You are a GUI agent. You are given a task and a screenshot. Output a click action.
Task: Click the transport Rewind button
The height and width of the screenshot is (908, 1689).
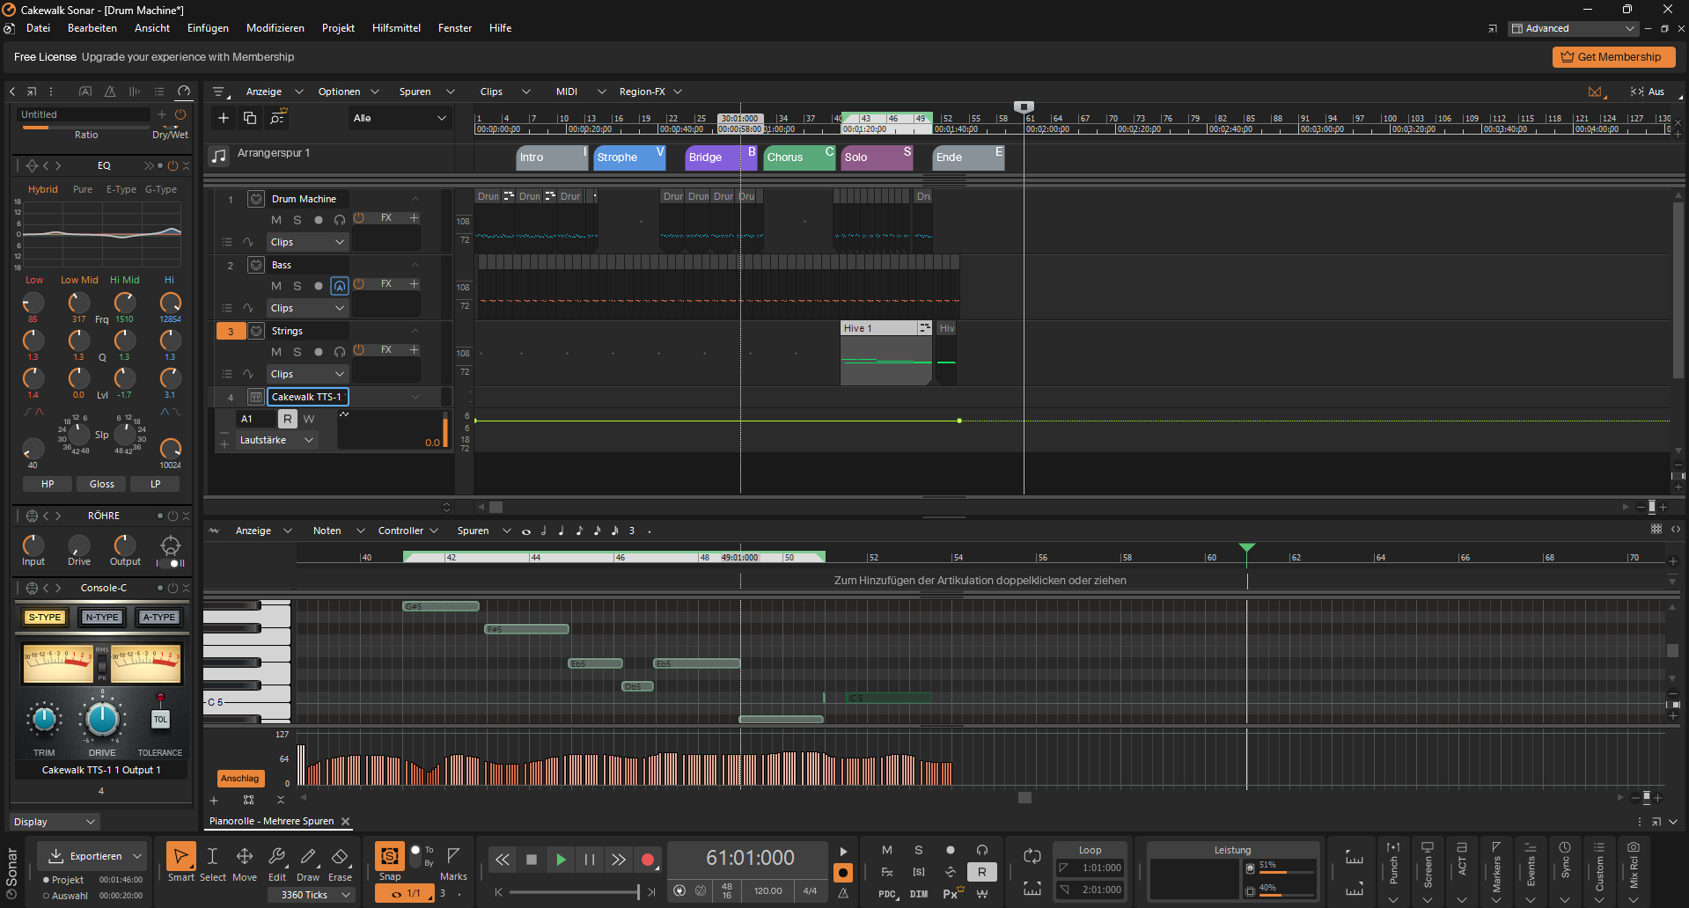click(x=502, y=860)
